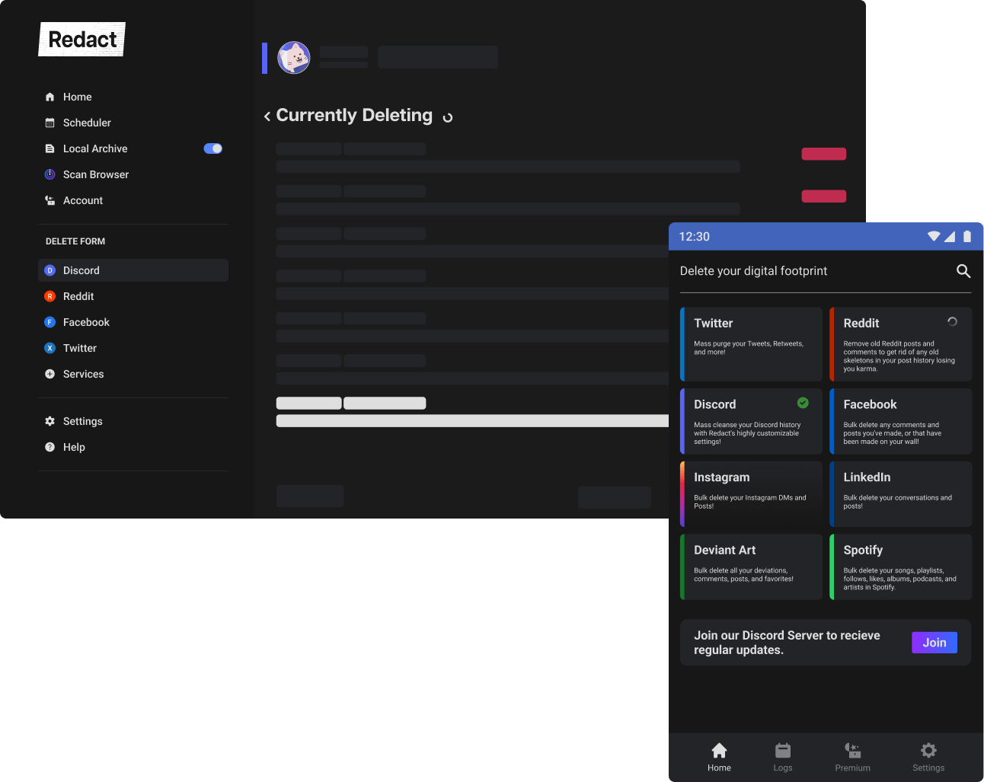Image resolution: width=984 pixels, height=782 pixels.
Task: Switch to the Settings tab in mobile nav
Action: 928,758
